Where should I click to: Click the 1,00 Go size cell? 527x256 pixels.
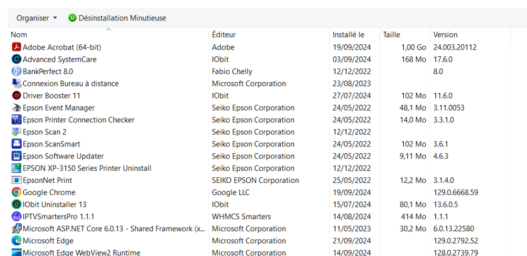pos(414,47)
